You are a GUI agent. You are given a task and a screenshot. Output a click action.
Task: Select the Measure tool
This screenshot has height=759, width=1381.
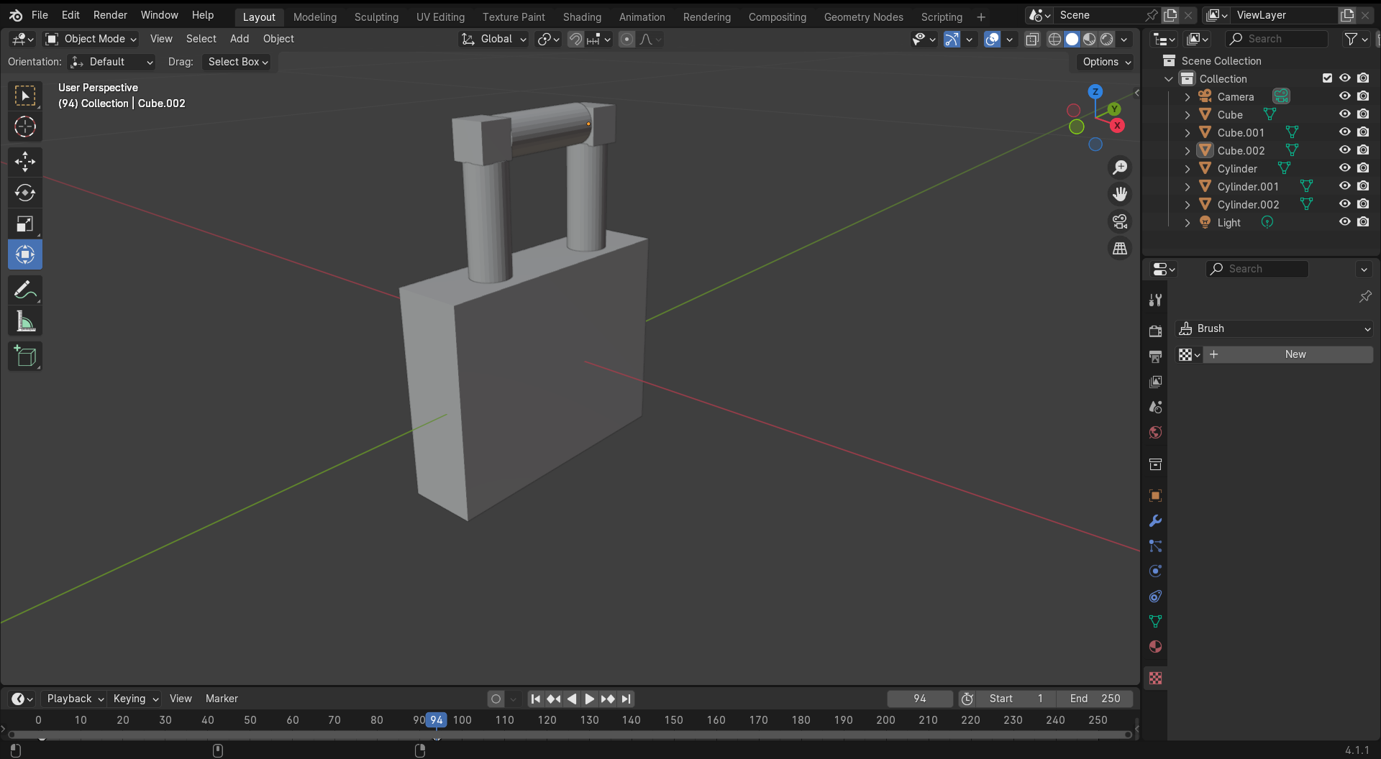tap(25, 321)
